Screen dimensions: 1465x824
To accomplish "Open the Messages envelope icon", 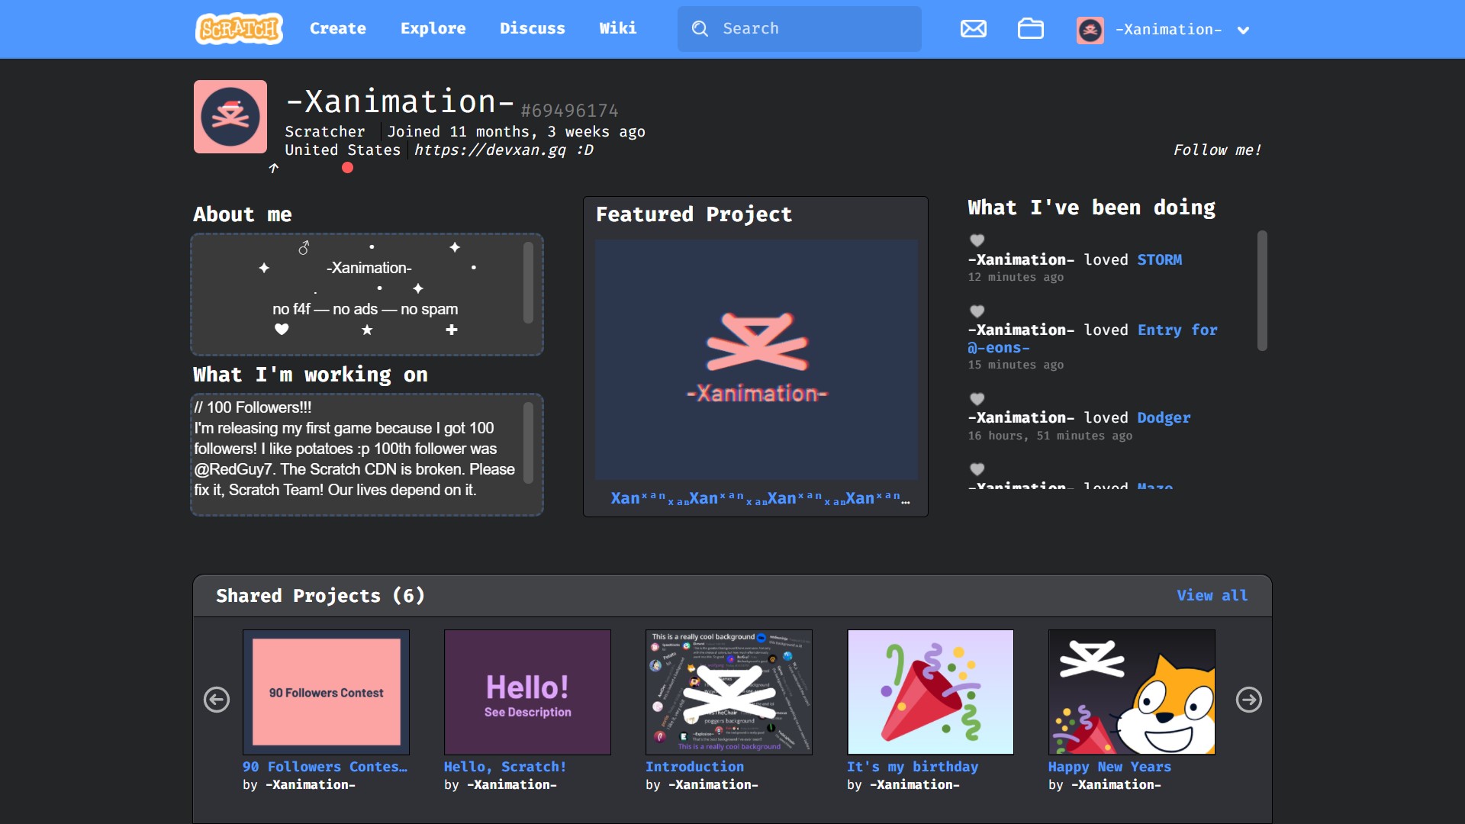I will click(x=973, y=29).
